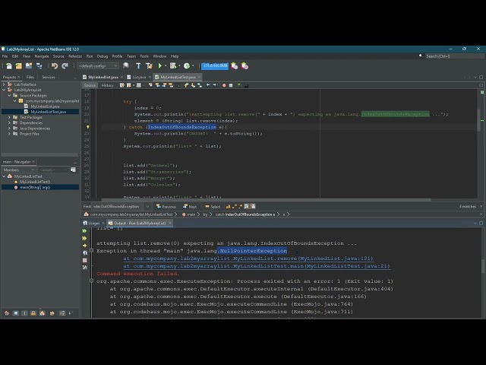This screenshot has height=365, width=486.
Task: Click the Stop square icon in Output sidebar
Action: click(x=84, y=260)
